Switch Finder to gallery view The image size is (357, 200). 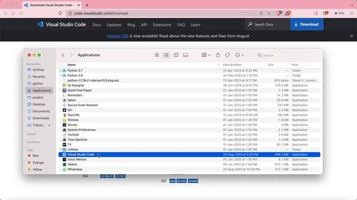186,55
